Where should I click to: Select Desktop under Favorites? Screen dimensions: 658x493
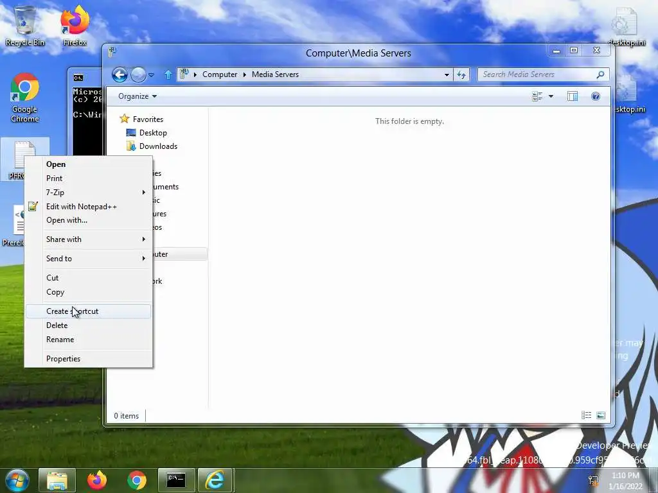click(147, 132)
